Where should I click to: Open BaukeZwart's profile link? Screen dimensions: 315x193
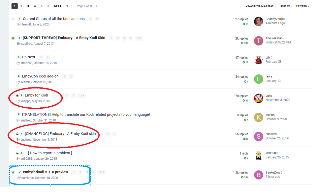(274, 173)
